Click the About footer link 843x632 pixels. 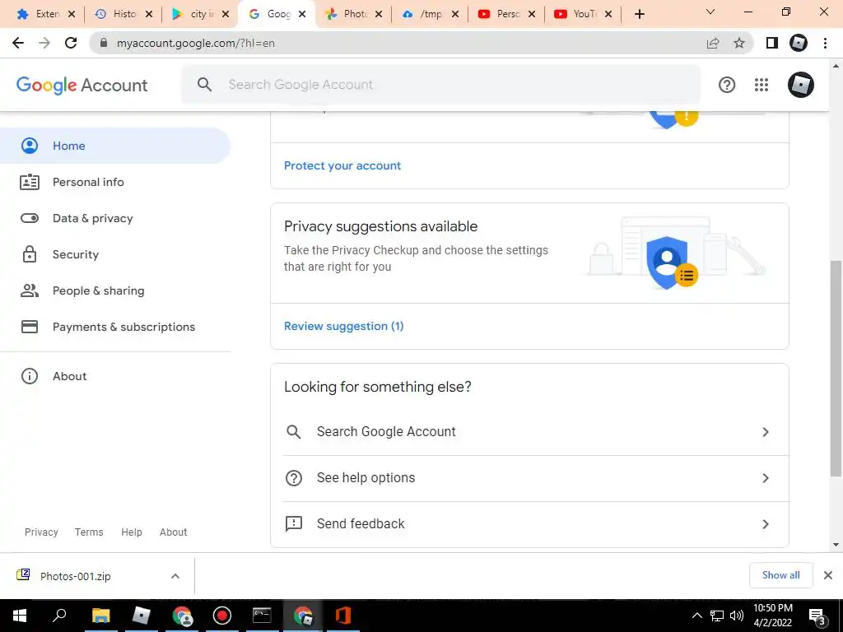click(173, 532)
